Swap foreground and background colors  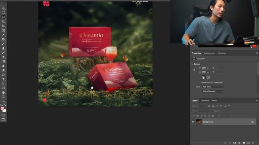click(x=5, y=105)
